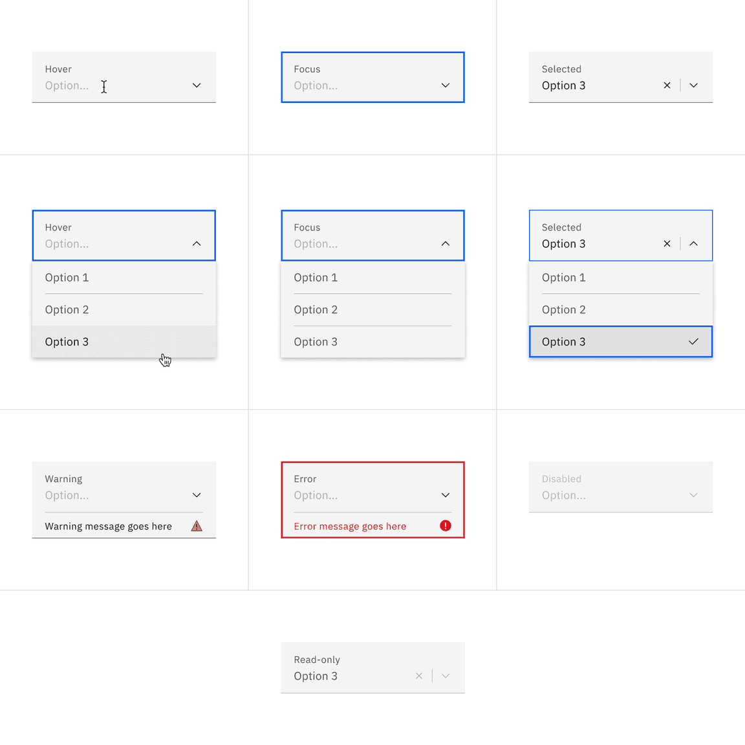Open the Warning dropdown chevron
The width and height of the screenshot is (745, 745).
[x=196, y=495]
